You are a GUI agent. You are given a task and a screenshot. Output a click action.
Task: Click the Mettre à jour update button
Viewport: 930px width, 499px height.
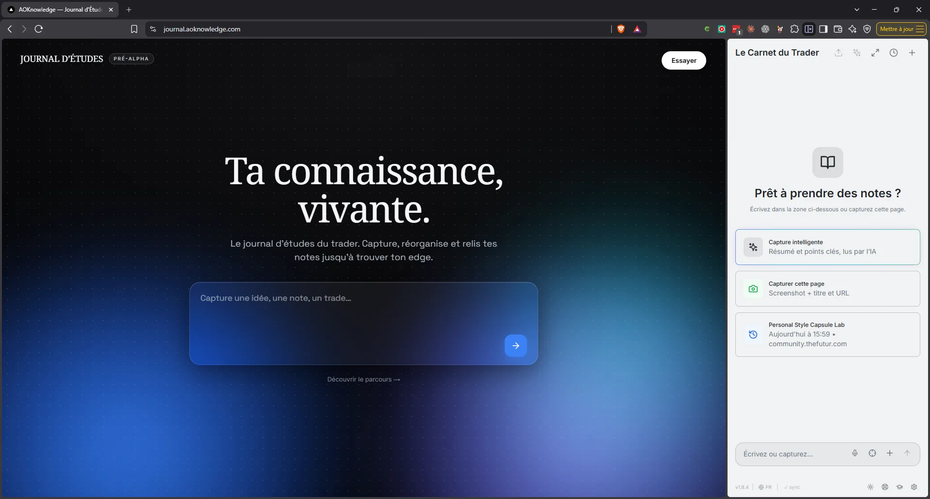901,29
